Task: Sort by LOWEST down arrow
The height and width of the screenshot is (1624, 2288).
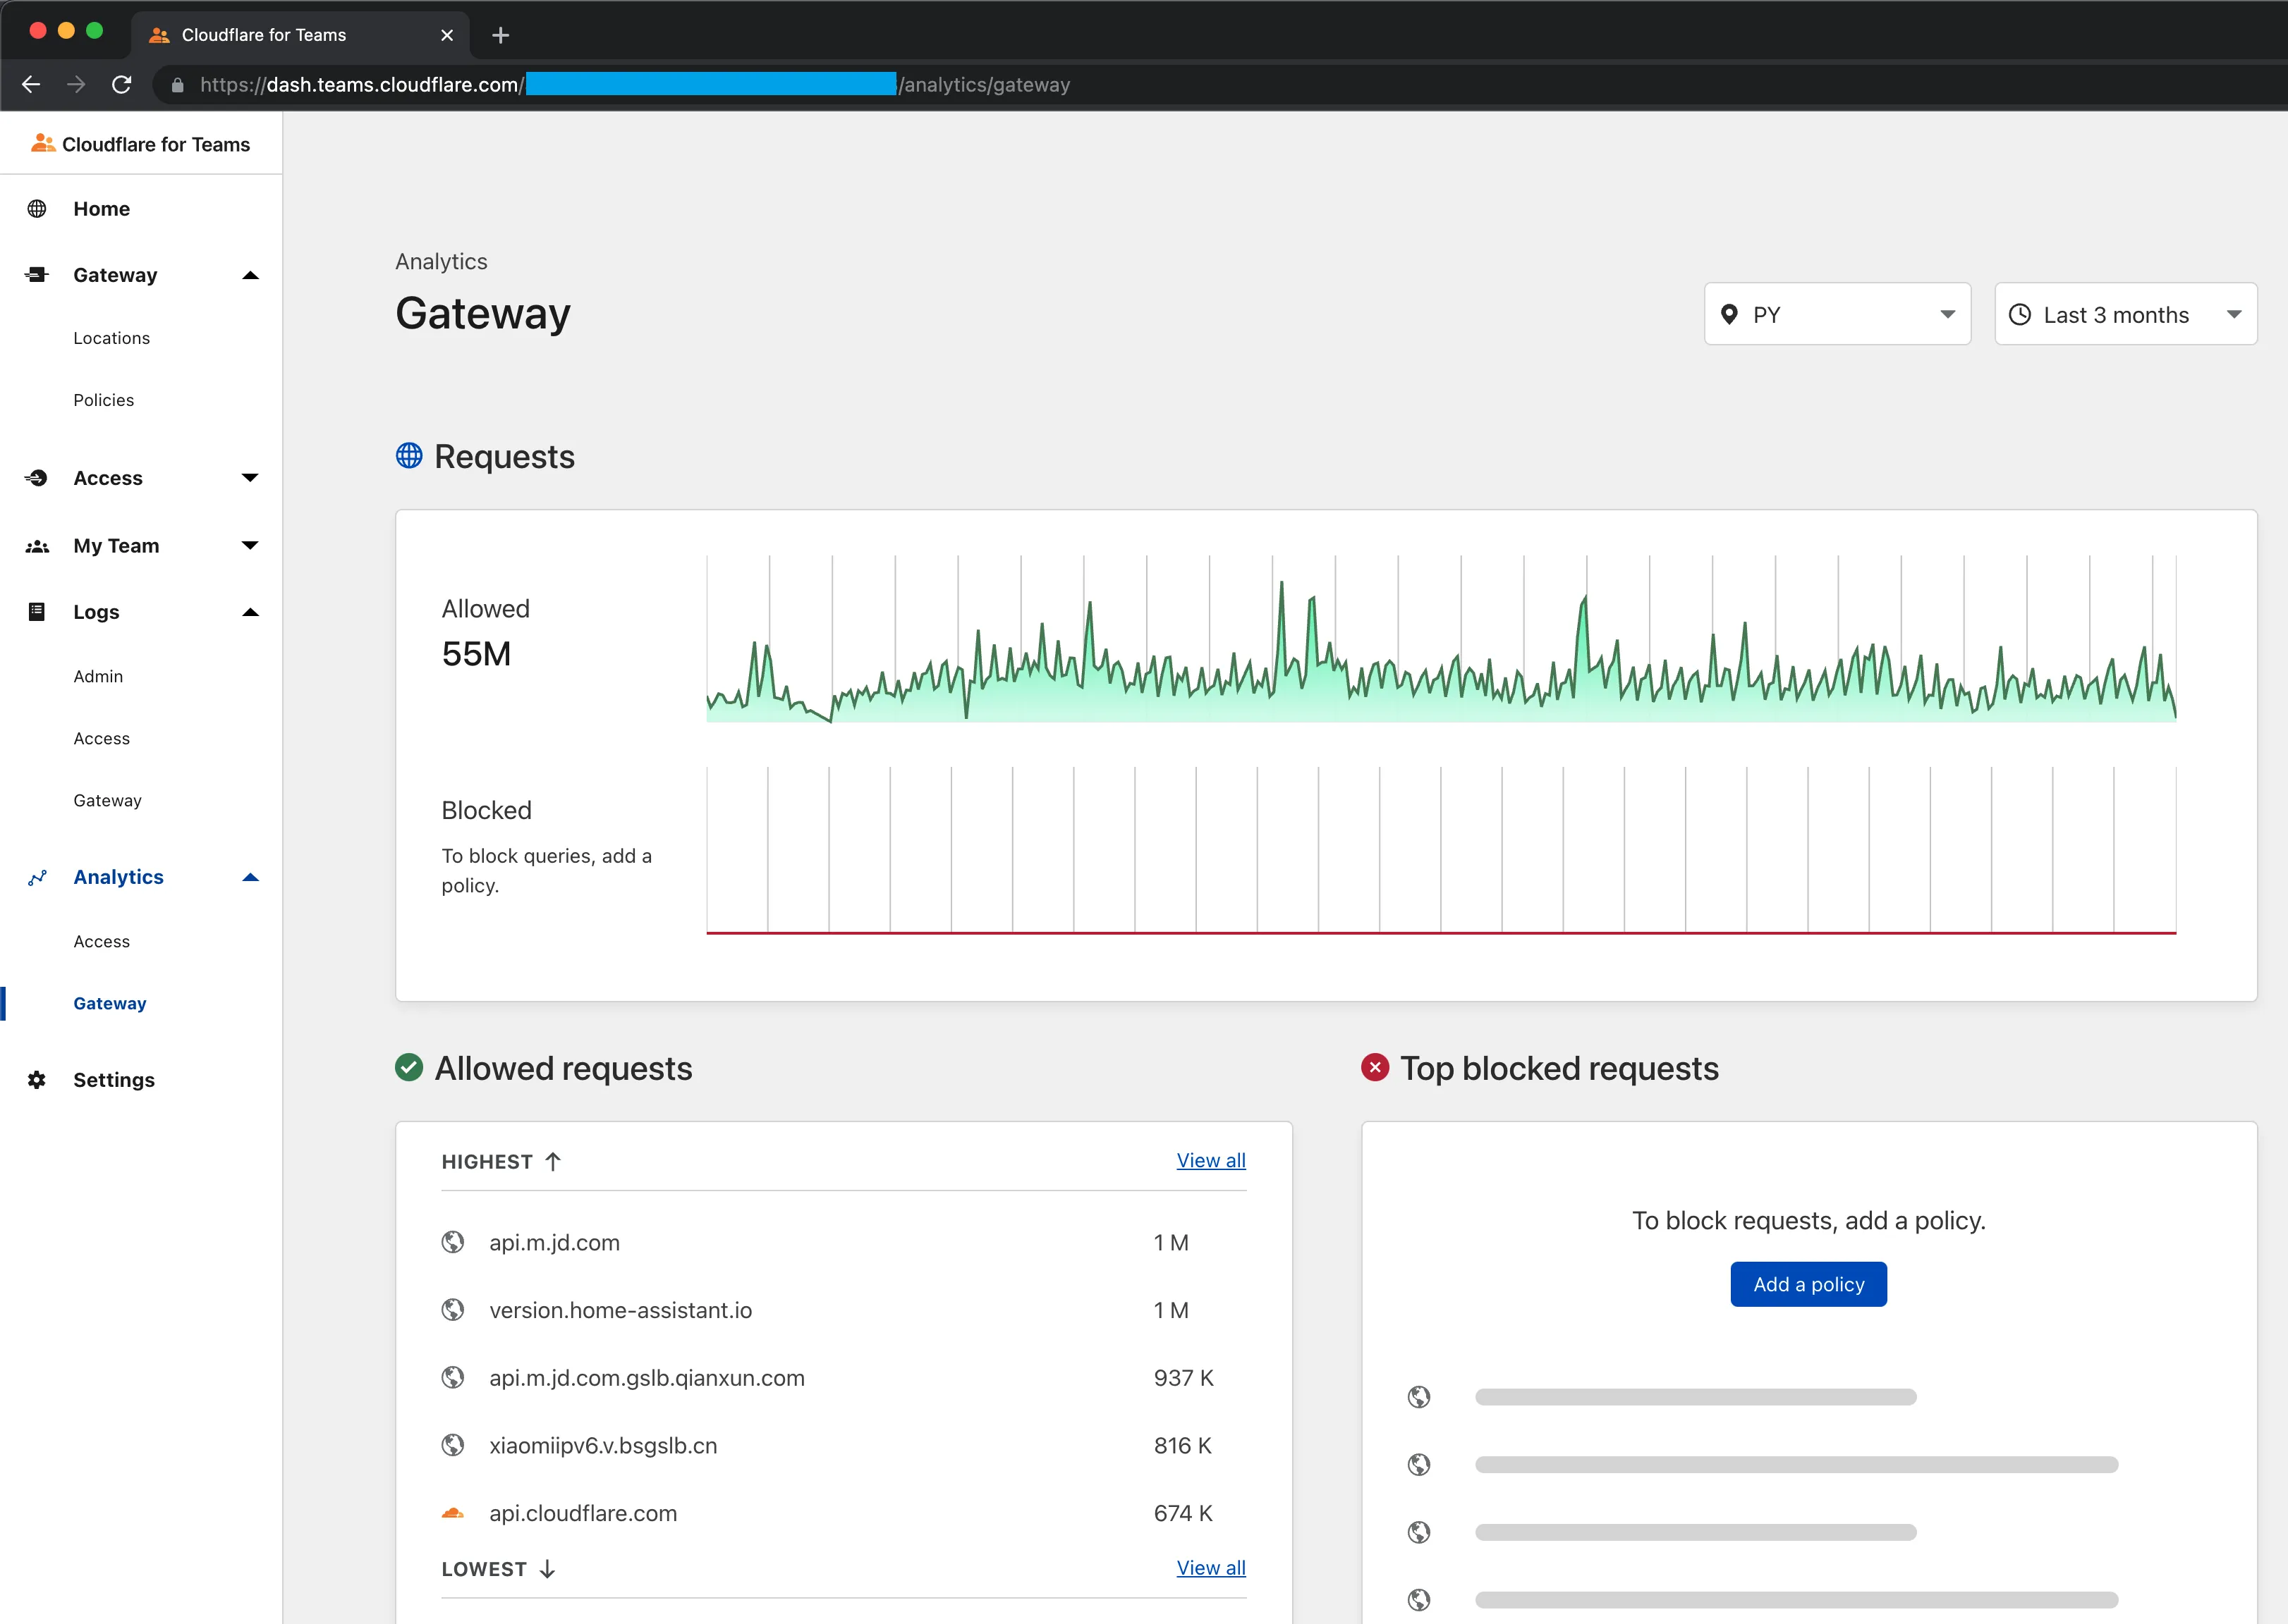Action: [x=547, y=1569]
